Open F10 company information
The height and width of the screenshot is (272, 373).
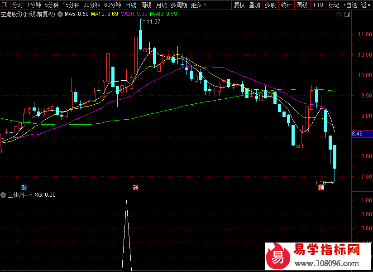(x=318, y=5)
